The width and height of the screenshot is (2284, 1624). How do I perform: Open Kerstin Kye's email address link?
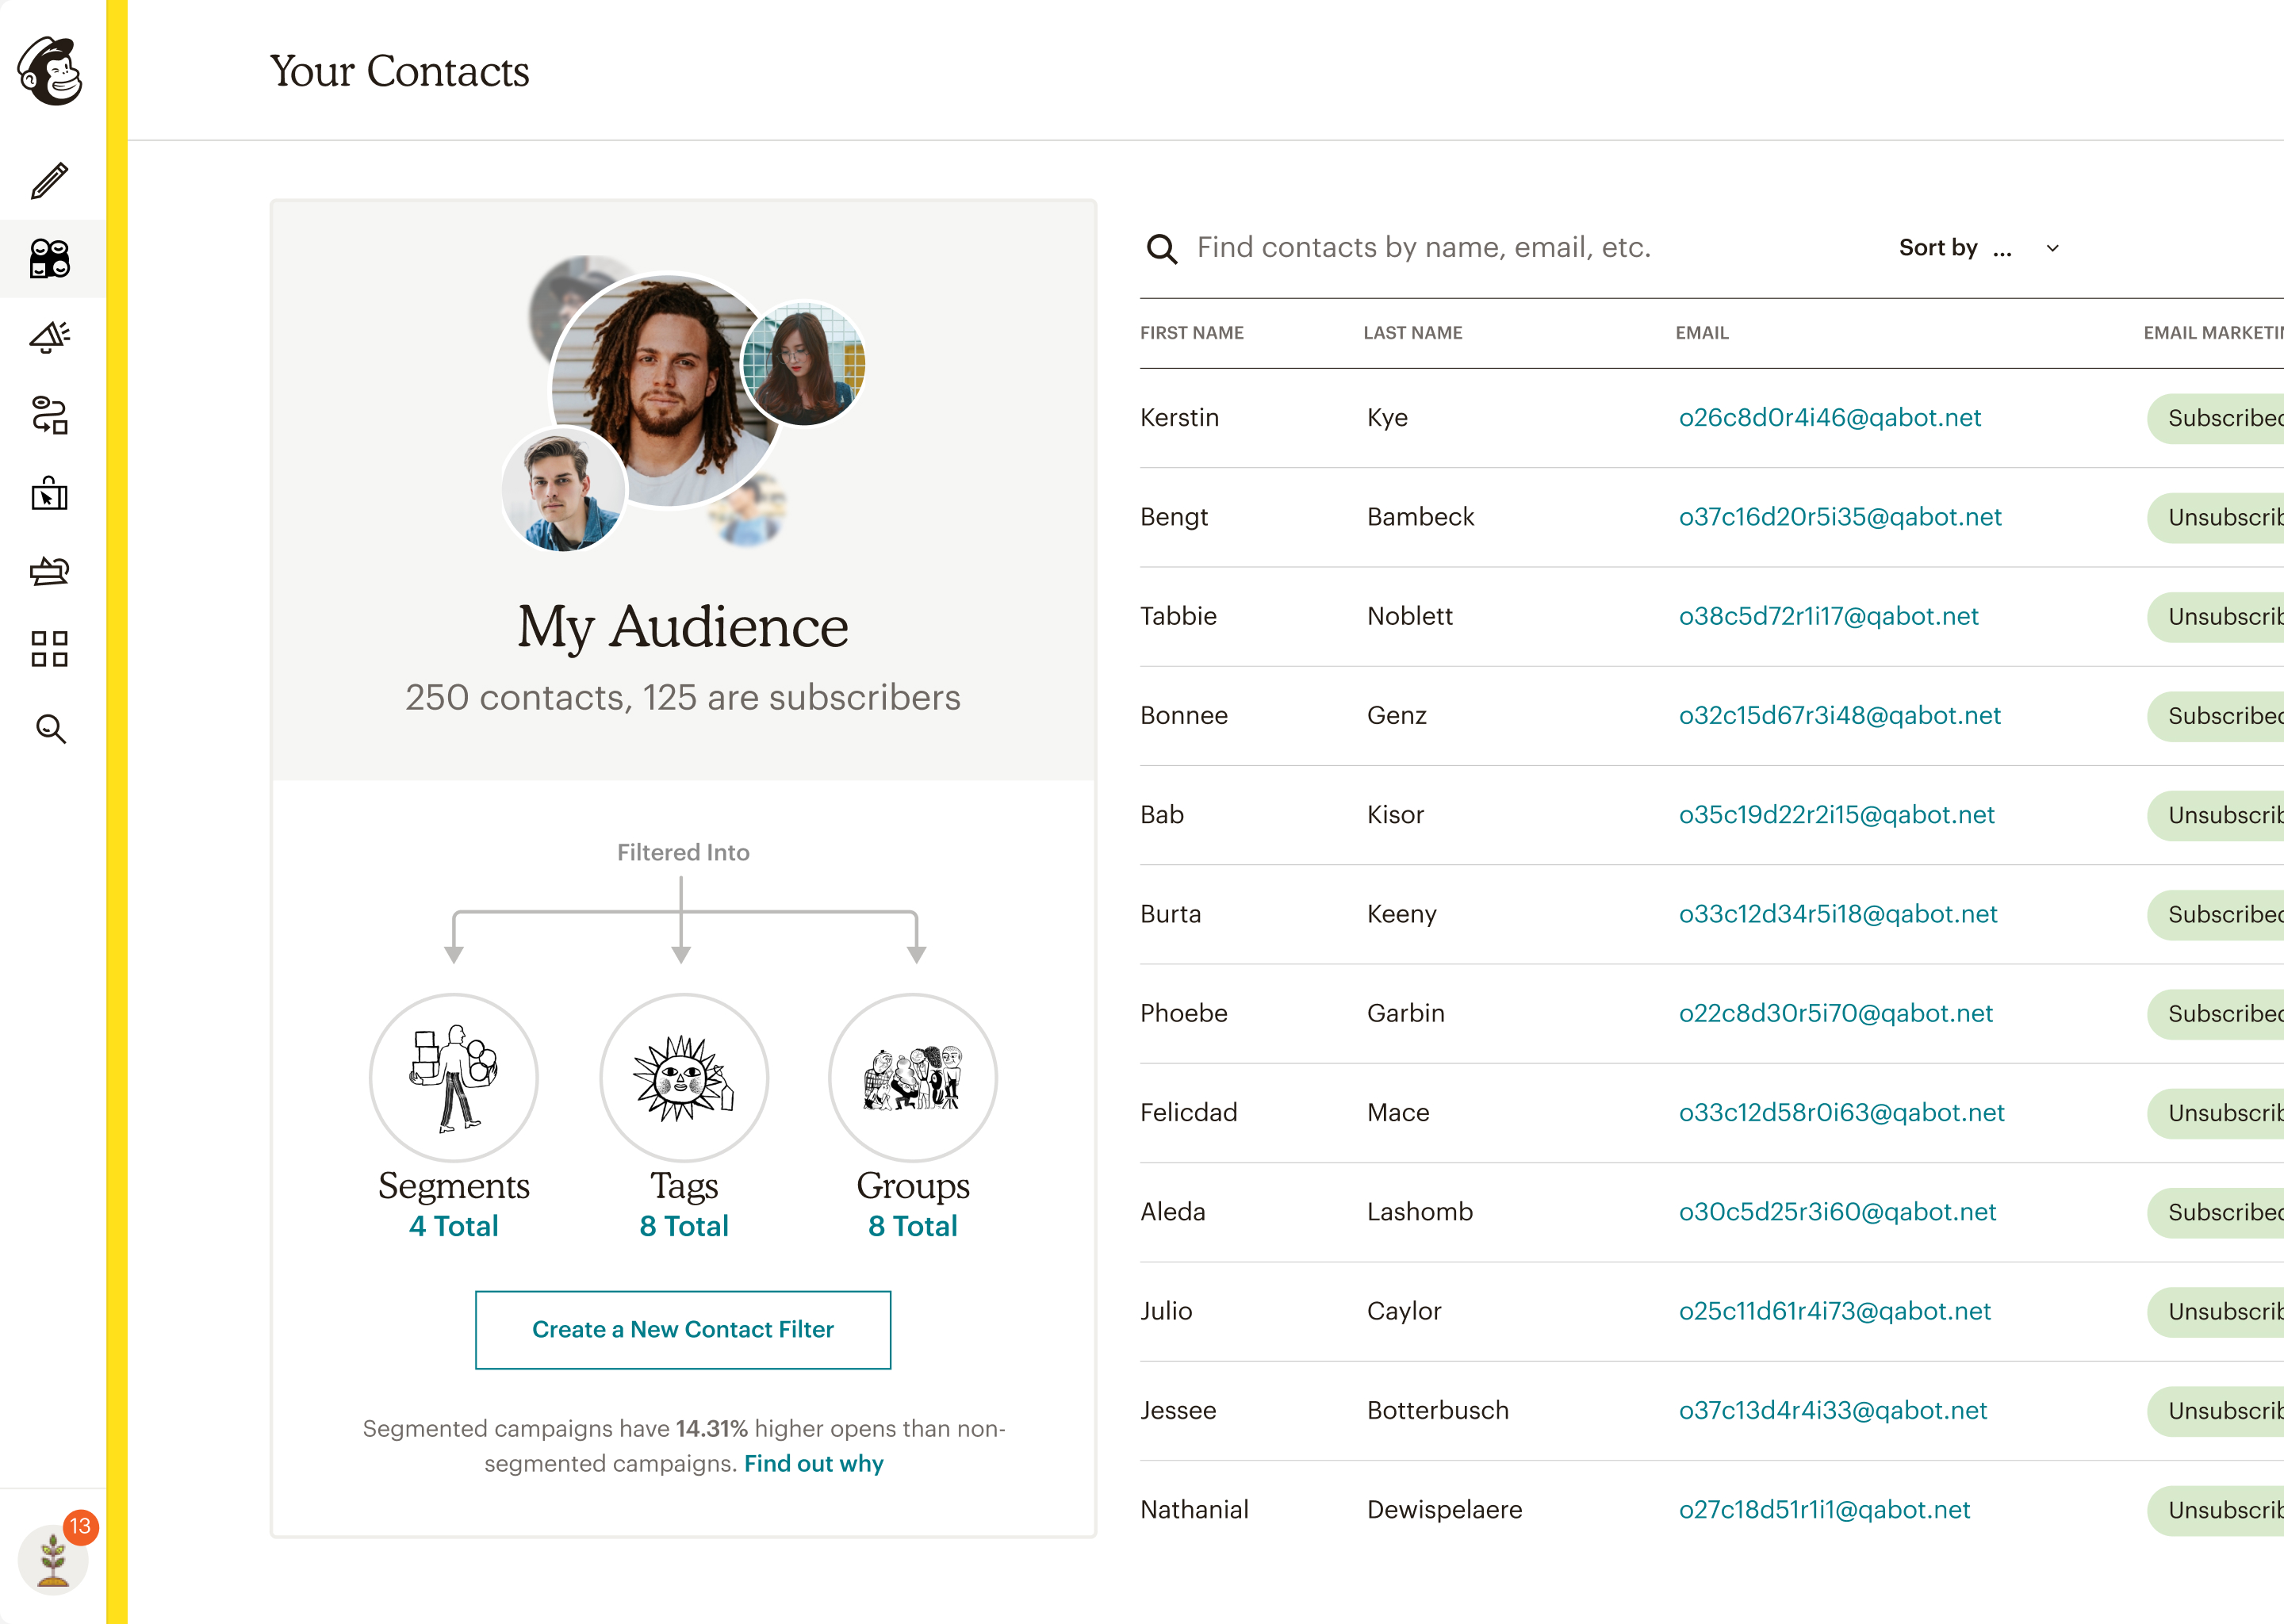pyautogui.click(x=1829, y=418)
